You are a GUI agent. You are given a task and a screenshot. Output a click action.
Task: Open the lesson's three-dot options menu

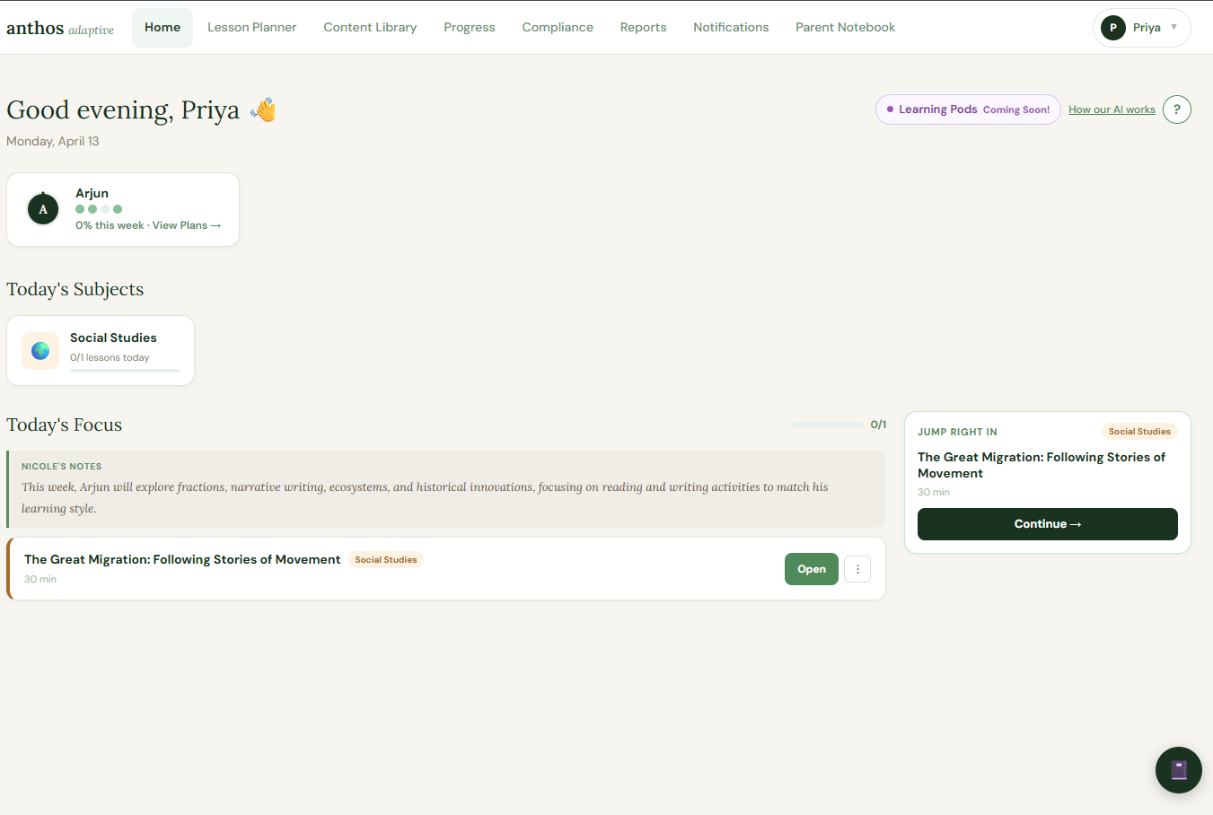point(857,568)
